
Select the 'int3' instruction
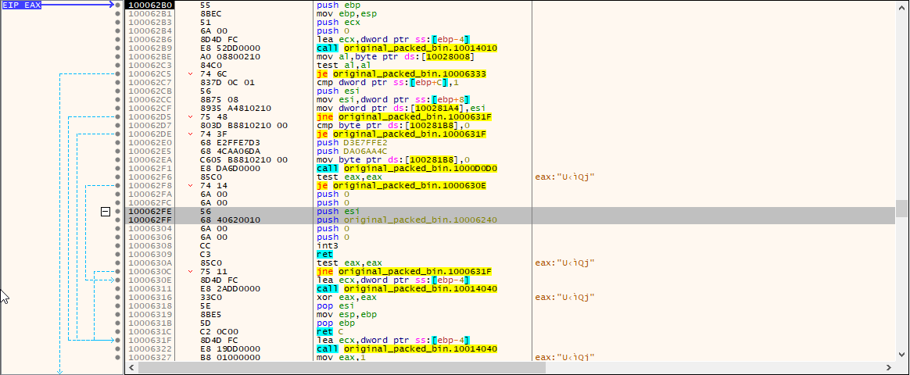click(327, 246)
